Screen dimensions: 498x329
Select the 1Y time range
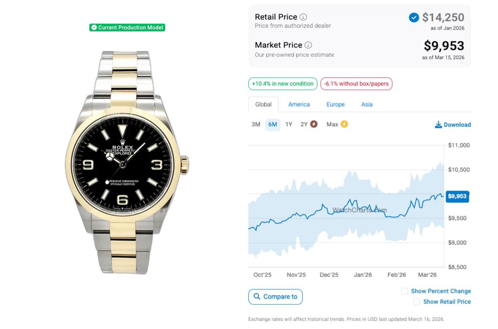tap(289, 125)
